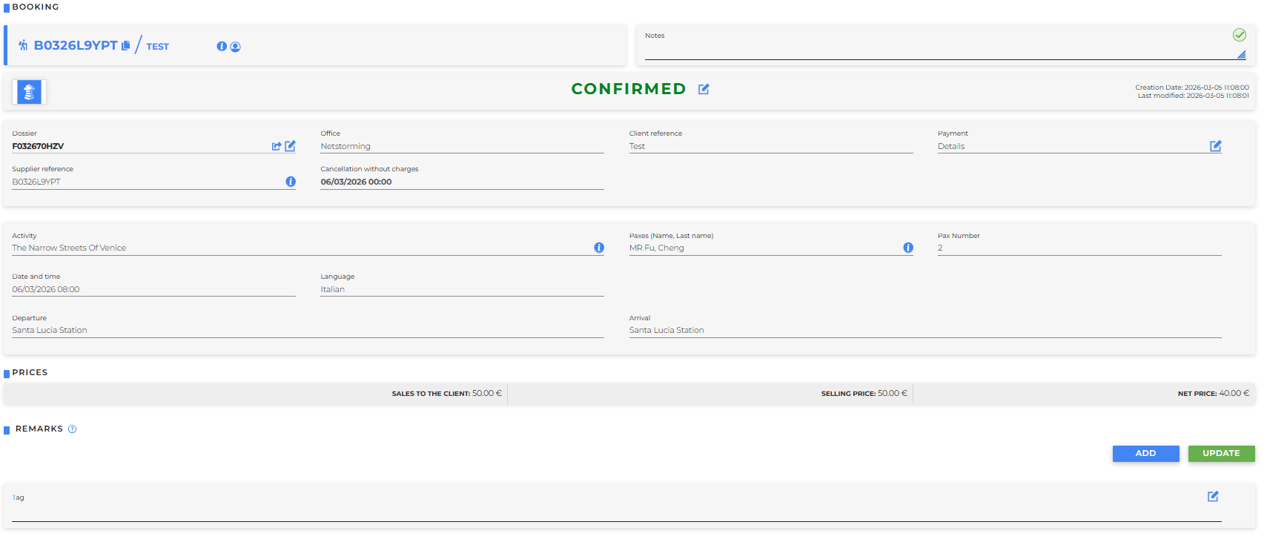The height and width of the screenshot is (542, 1267).
Task: Show Paxes info for MR Fu, Cheng
Action: pos(908,248)
